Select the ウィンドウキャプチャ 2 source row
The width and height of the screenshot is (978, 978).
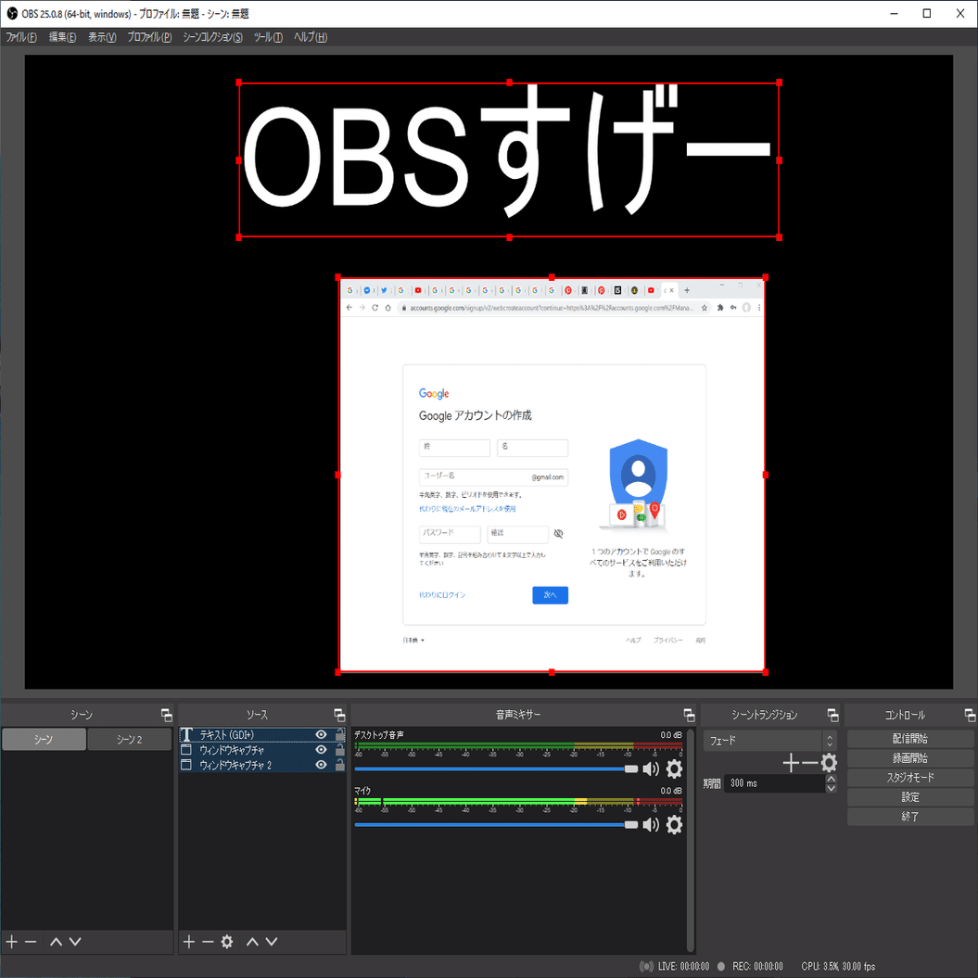262,765
